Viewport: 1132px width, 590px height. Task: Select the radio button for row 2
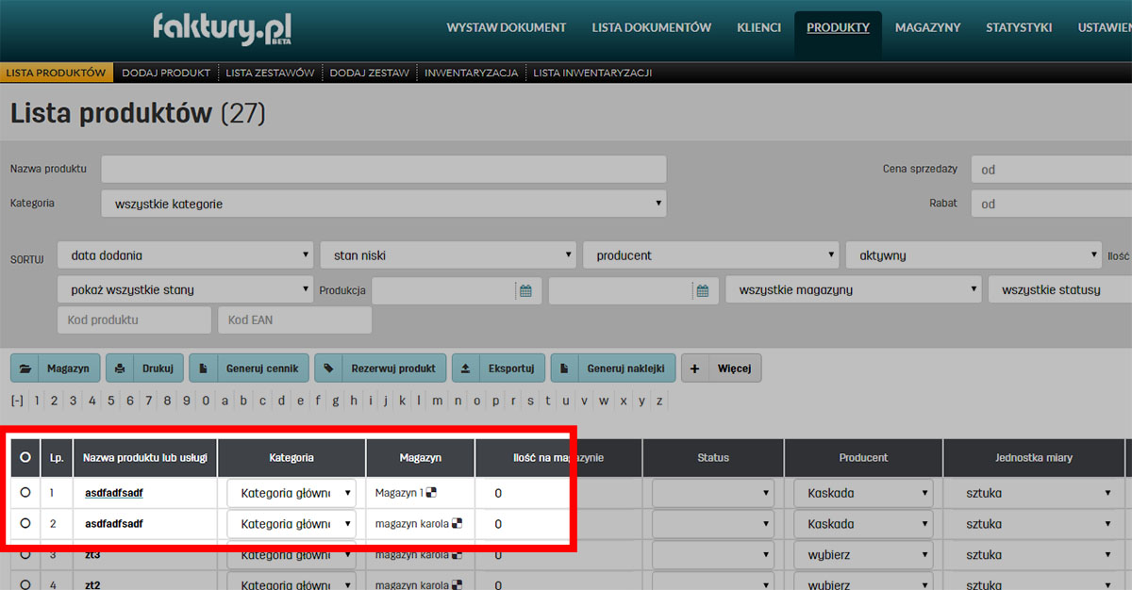pos(25,523)
